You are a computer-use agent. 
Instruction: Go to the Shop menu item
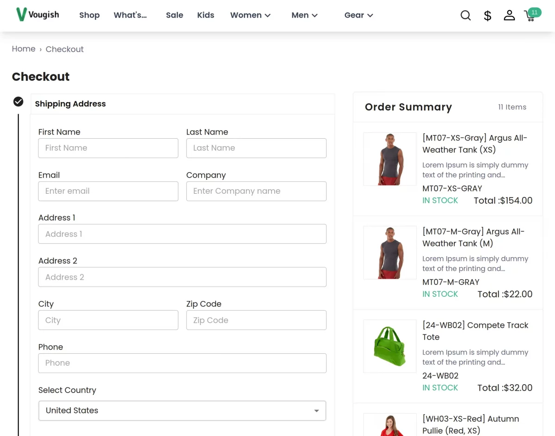click(89, 15)
